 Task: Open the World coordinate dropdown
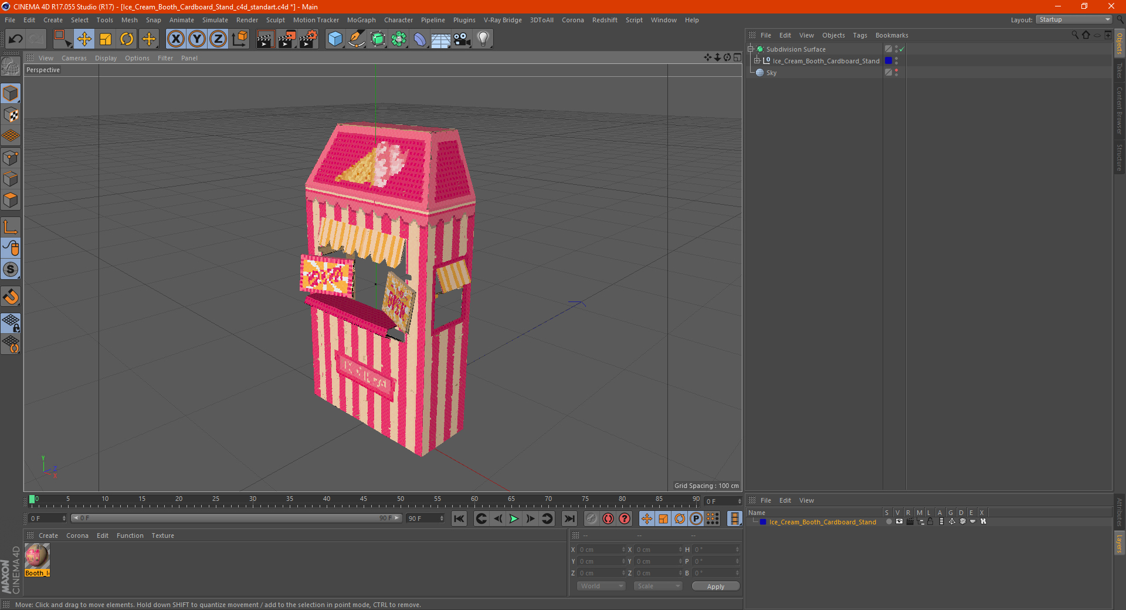(x=601, y=586)
